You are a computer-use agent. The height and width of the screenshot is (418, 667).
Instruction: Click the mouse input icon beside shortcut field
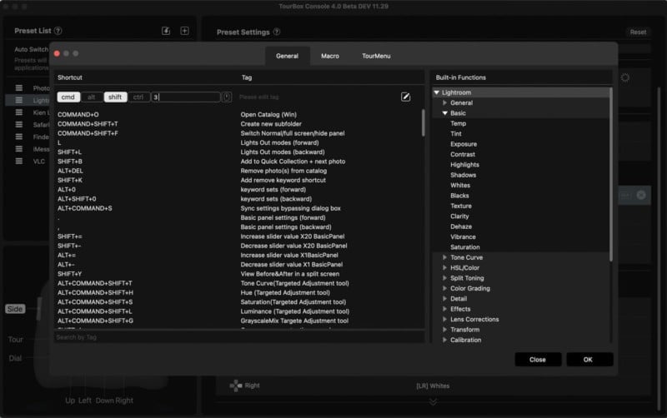[227, 97]
